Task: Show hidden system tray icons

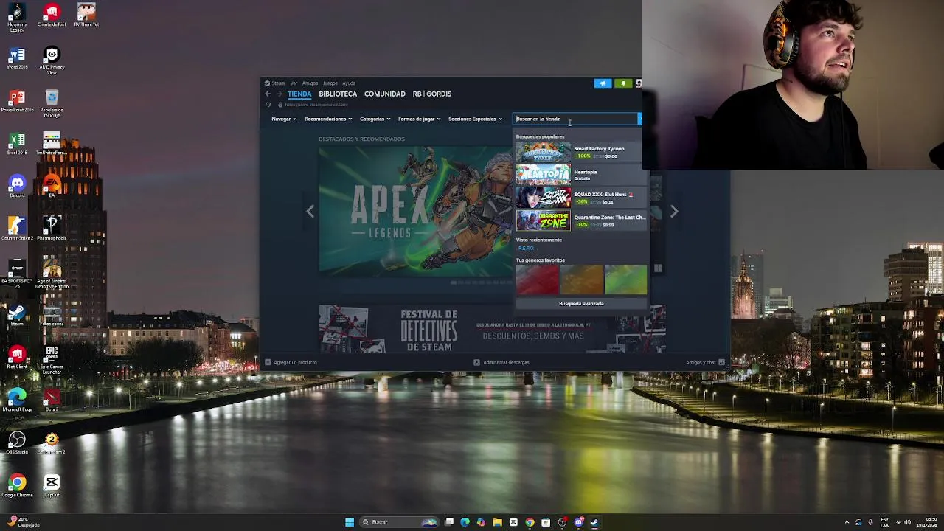Action: [x=847, y=522]
